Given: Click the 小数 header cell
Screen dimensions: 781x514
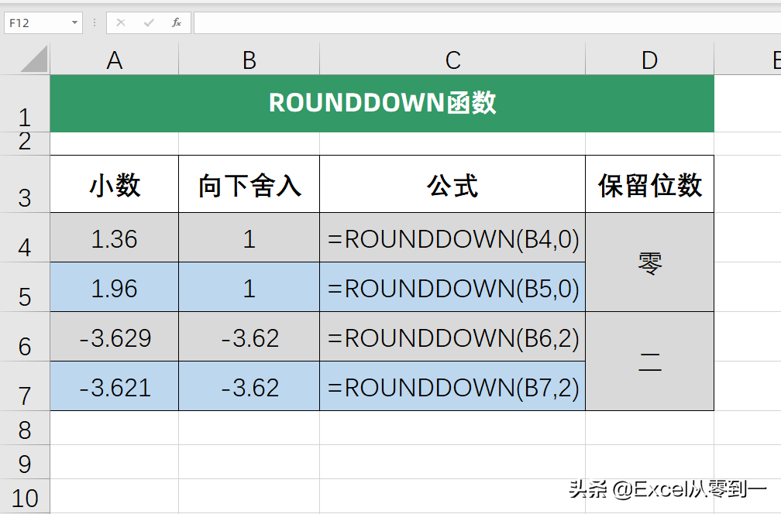Looking at the screenshot, I should coord(115,184).
